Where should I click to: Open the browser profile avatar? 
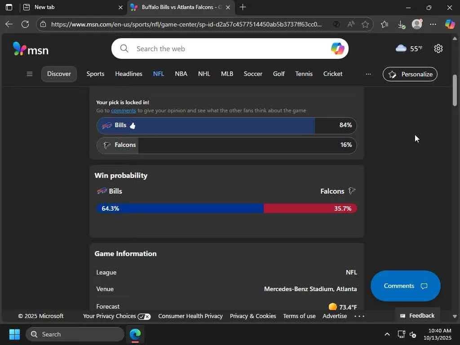pos(417,24)
